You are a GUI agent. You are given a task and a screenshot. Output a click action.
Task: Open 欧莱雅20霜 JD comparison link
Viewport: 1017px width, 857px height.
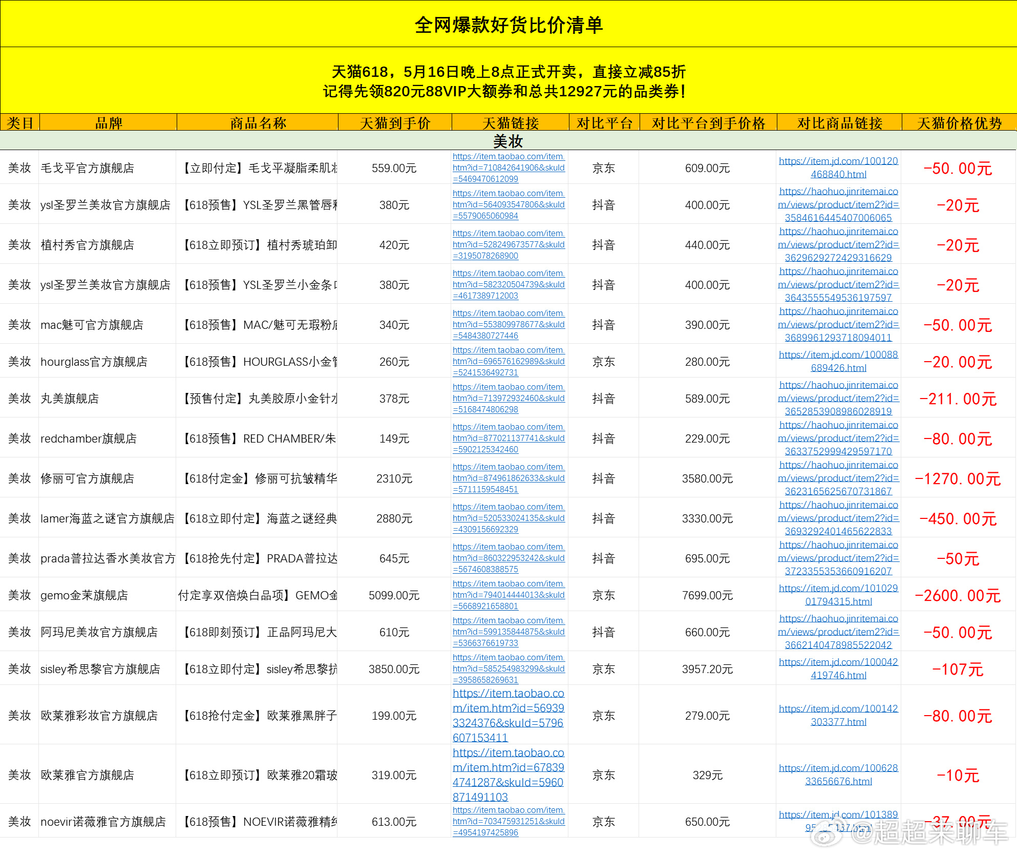coord(838,775)
